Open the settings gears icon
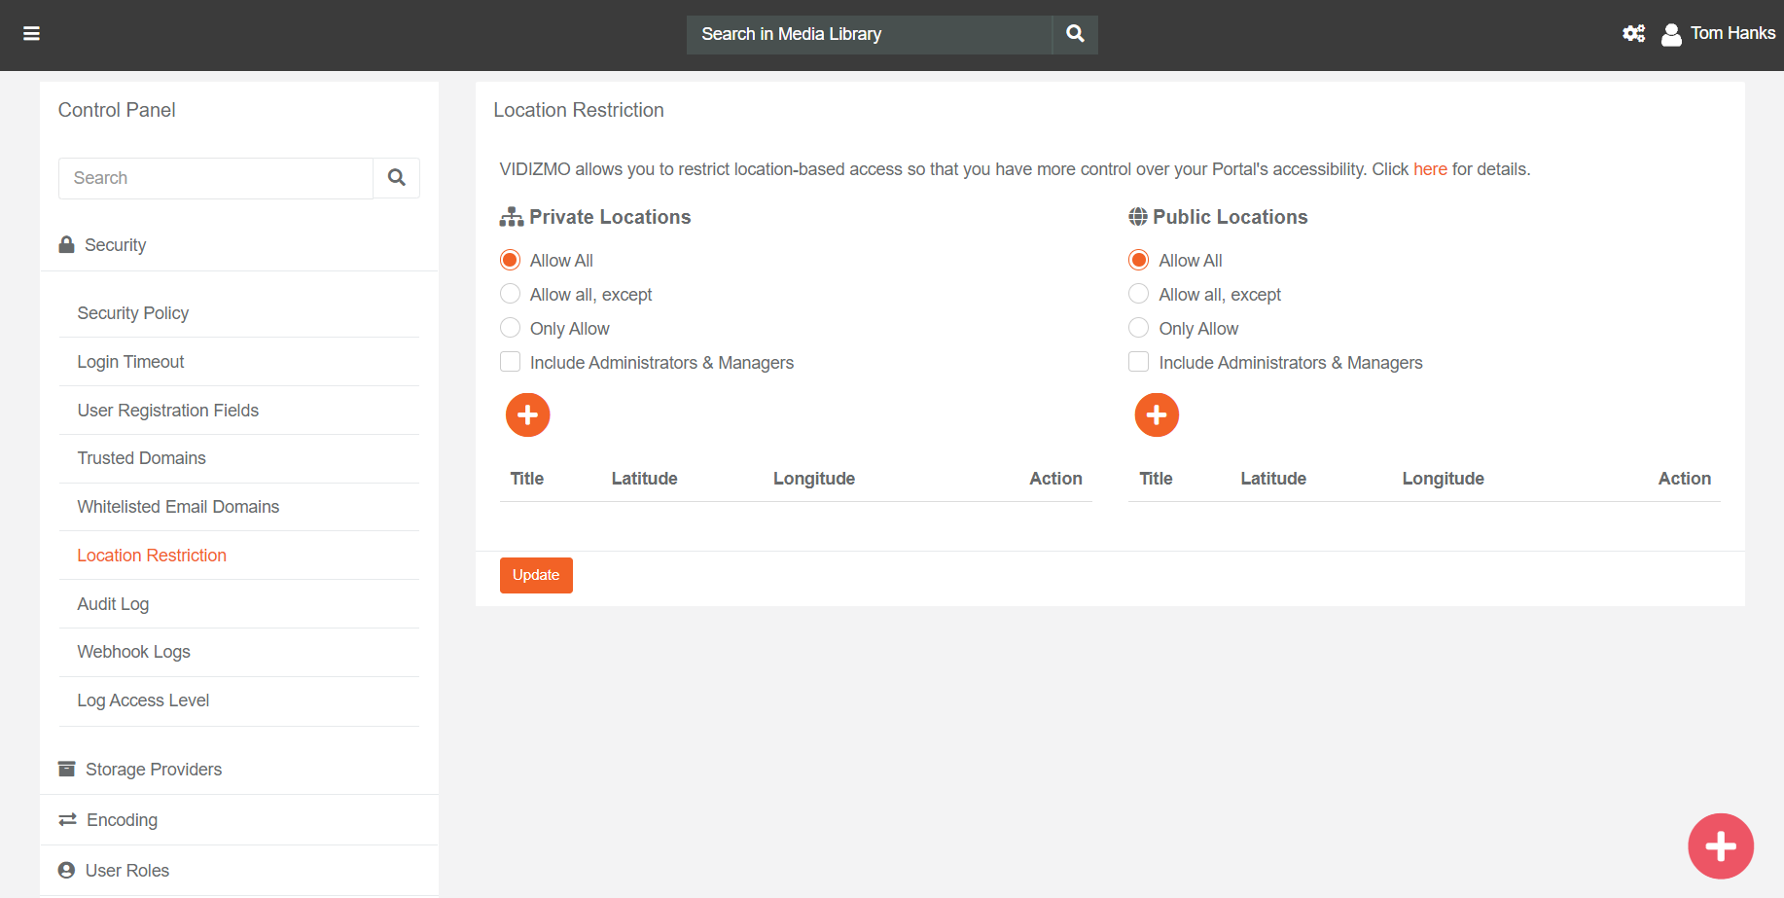 pos(1633,34)
